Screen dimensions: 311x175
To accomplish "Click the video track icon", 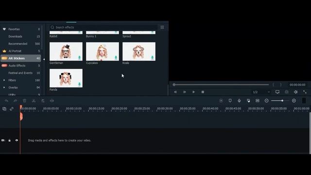I will click(x=3, y=140).
